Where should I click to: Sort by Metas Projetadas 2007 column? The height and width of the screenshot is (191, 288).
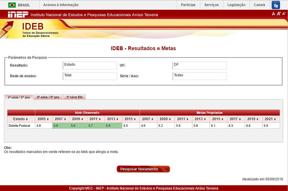[x=148, y=119]
